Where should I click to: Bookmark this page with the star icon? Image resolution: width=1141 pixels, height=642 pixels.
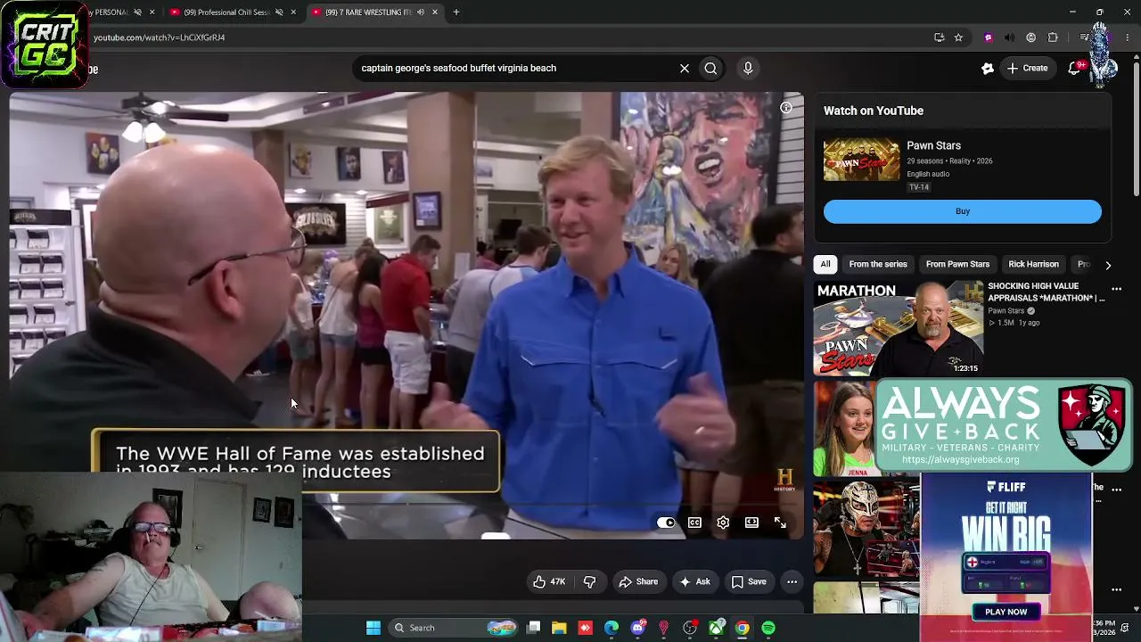(958, 37)
